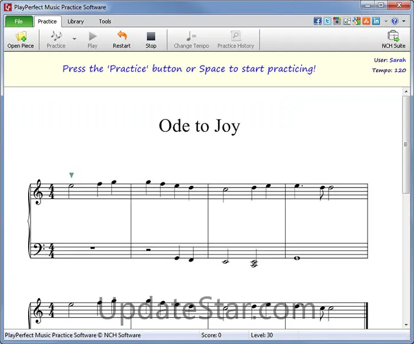Share on Facebook icon
Image resolution: width=414 pixels, height=344 pixels.
[317, 21]
